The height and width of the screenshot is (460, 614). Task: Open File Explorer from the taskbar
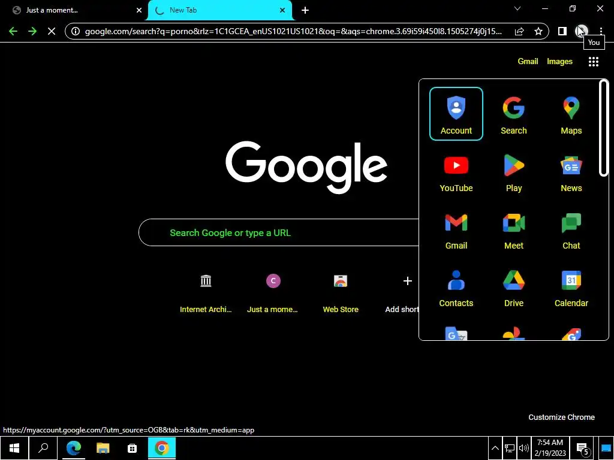click(103, 448)
